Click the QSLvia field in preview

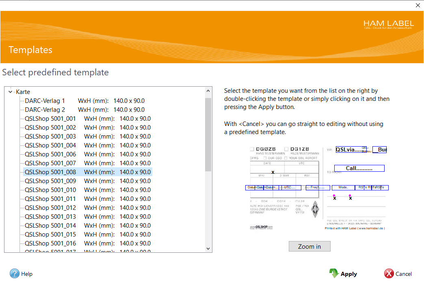pyautogui.click(x=351, y=149)
